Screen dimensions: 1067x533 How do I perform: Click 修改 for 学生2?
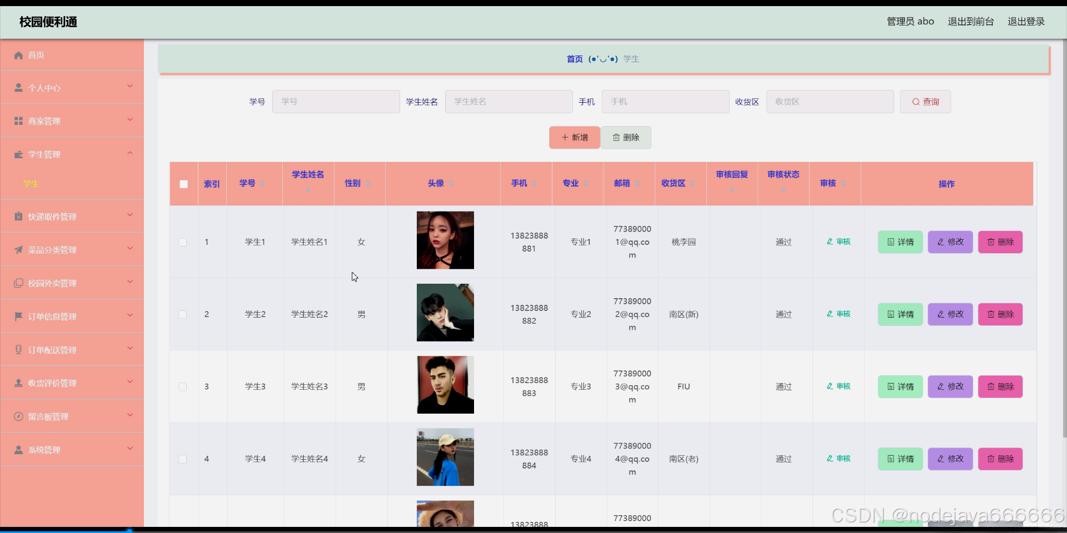coord(950,314)
